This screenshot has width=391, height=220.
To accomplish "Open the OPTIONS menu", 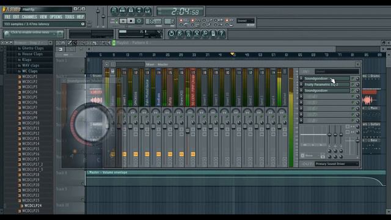I will point(56,16).
